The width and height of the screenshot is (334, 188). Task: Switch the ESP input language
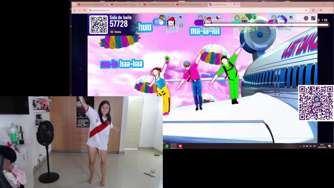314,146
